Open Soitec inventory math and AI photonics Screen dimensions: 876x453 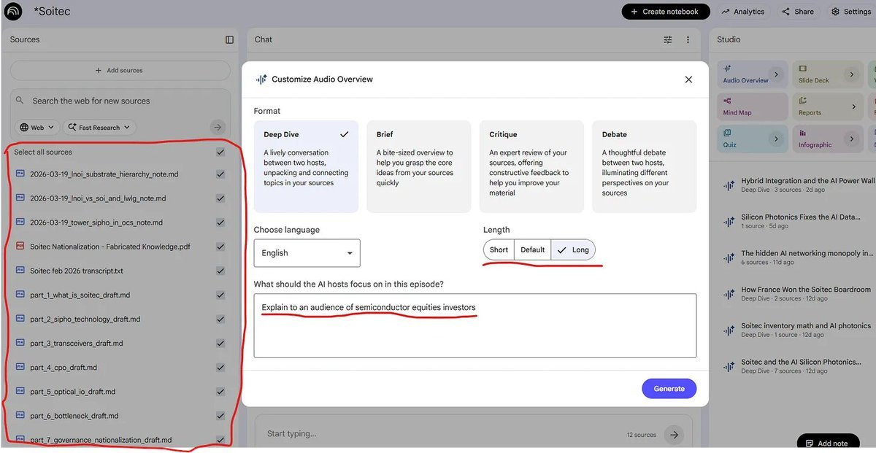pyautogui.click(x=798, y=330)
